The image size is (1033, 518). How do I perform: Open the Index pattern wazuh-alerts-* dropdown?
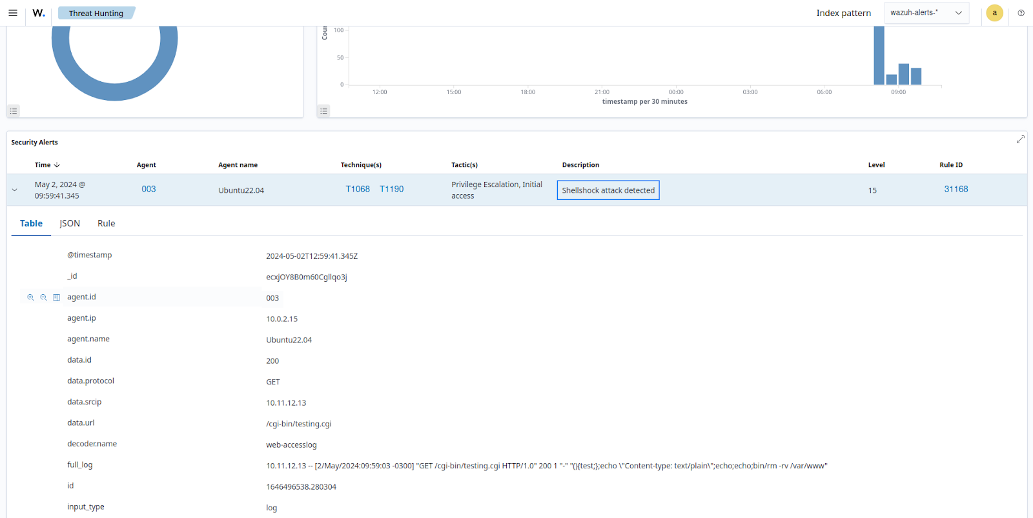926,13
